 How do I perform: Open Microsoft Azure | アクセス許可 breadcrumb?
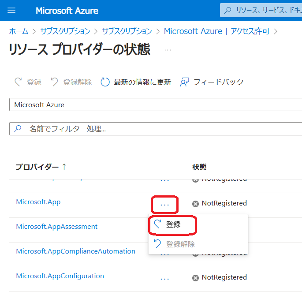coord(216,31)
